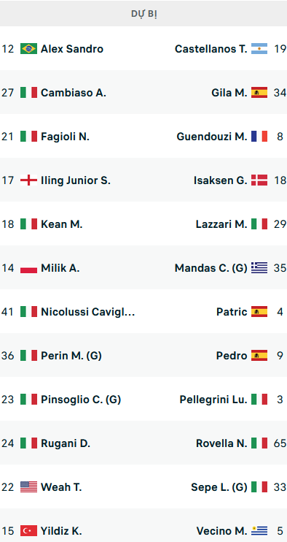The width and height of the screenshot is (287, 542).
Task: Open Guendouzi M. player profile
Action: click(212, 137)
